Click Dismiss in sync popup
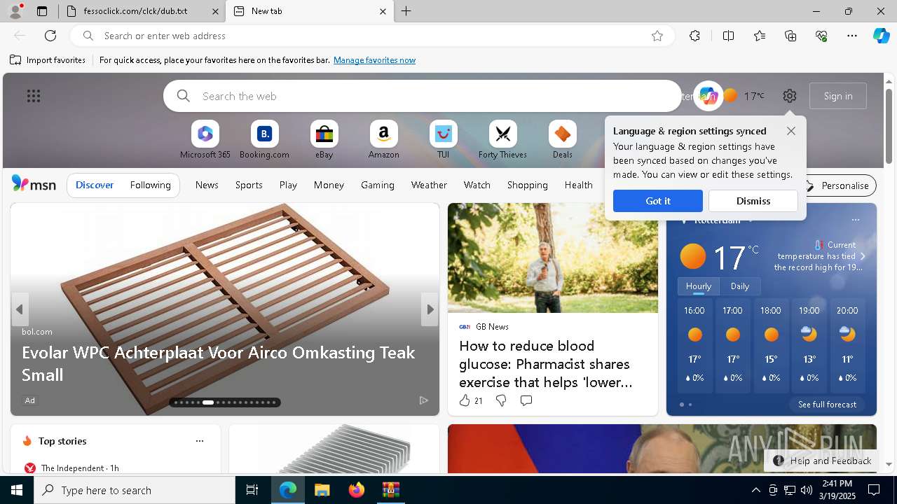Viewport: 897px width, 504px height. coord(753,201)
